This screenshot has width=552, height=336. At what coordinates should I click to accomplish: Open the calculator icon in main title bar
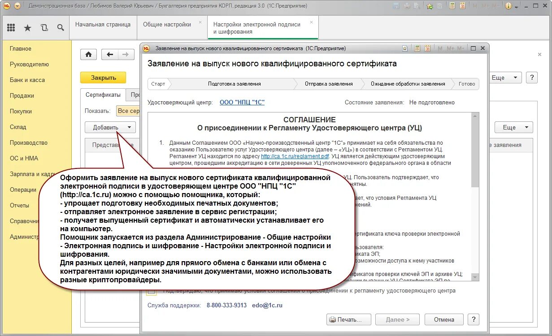[452, 6]
